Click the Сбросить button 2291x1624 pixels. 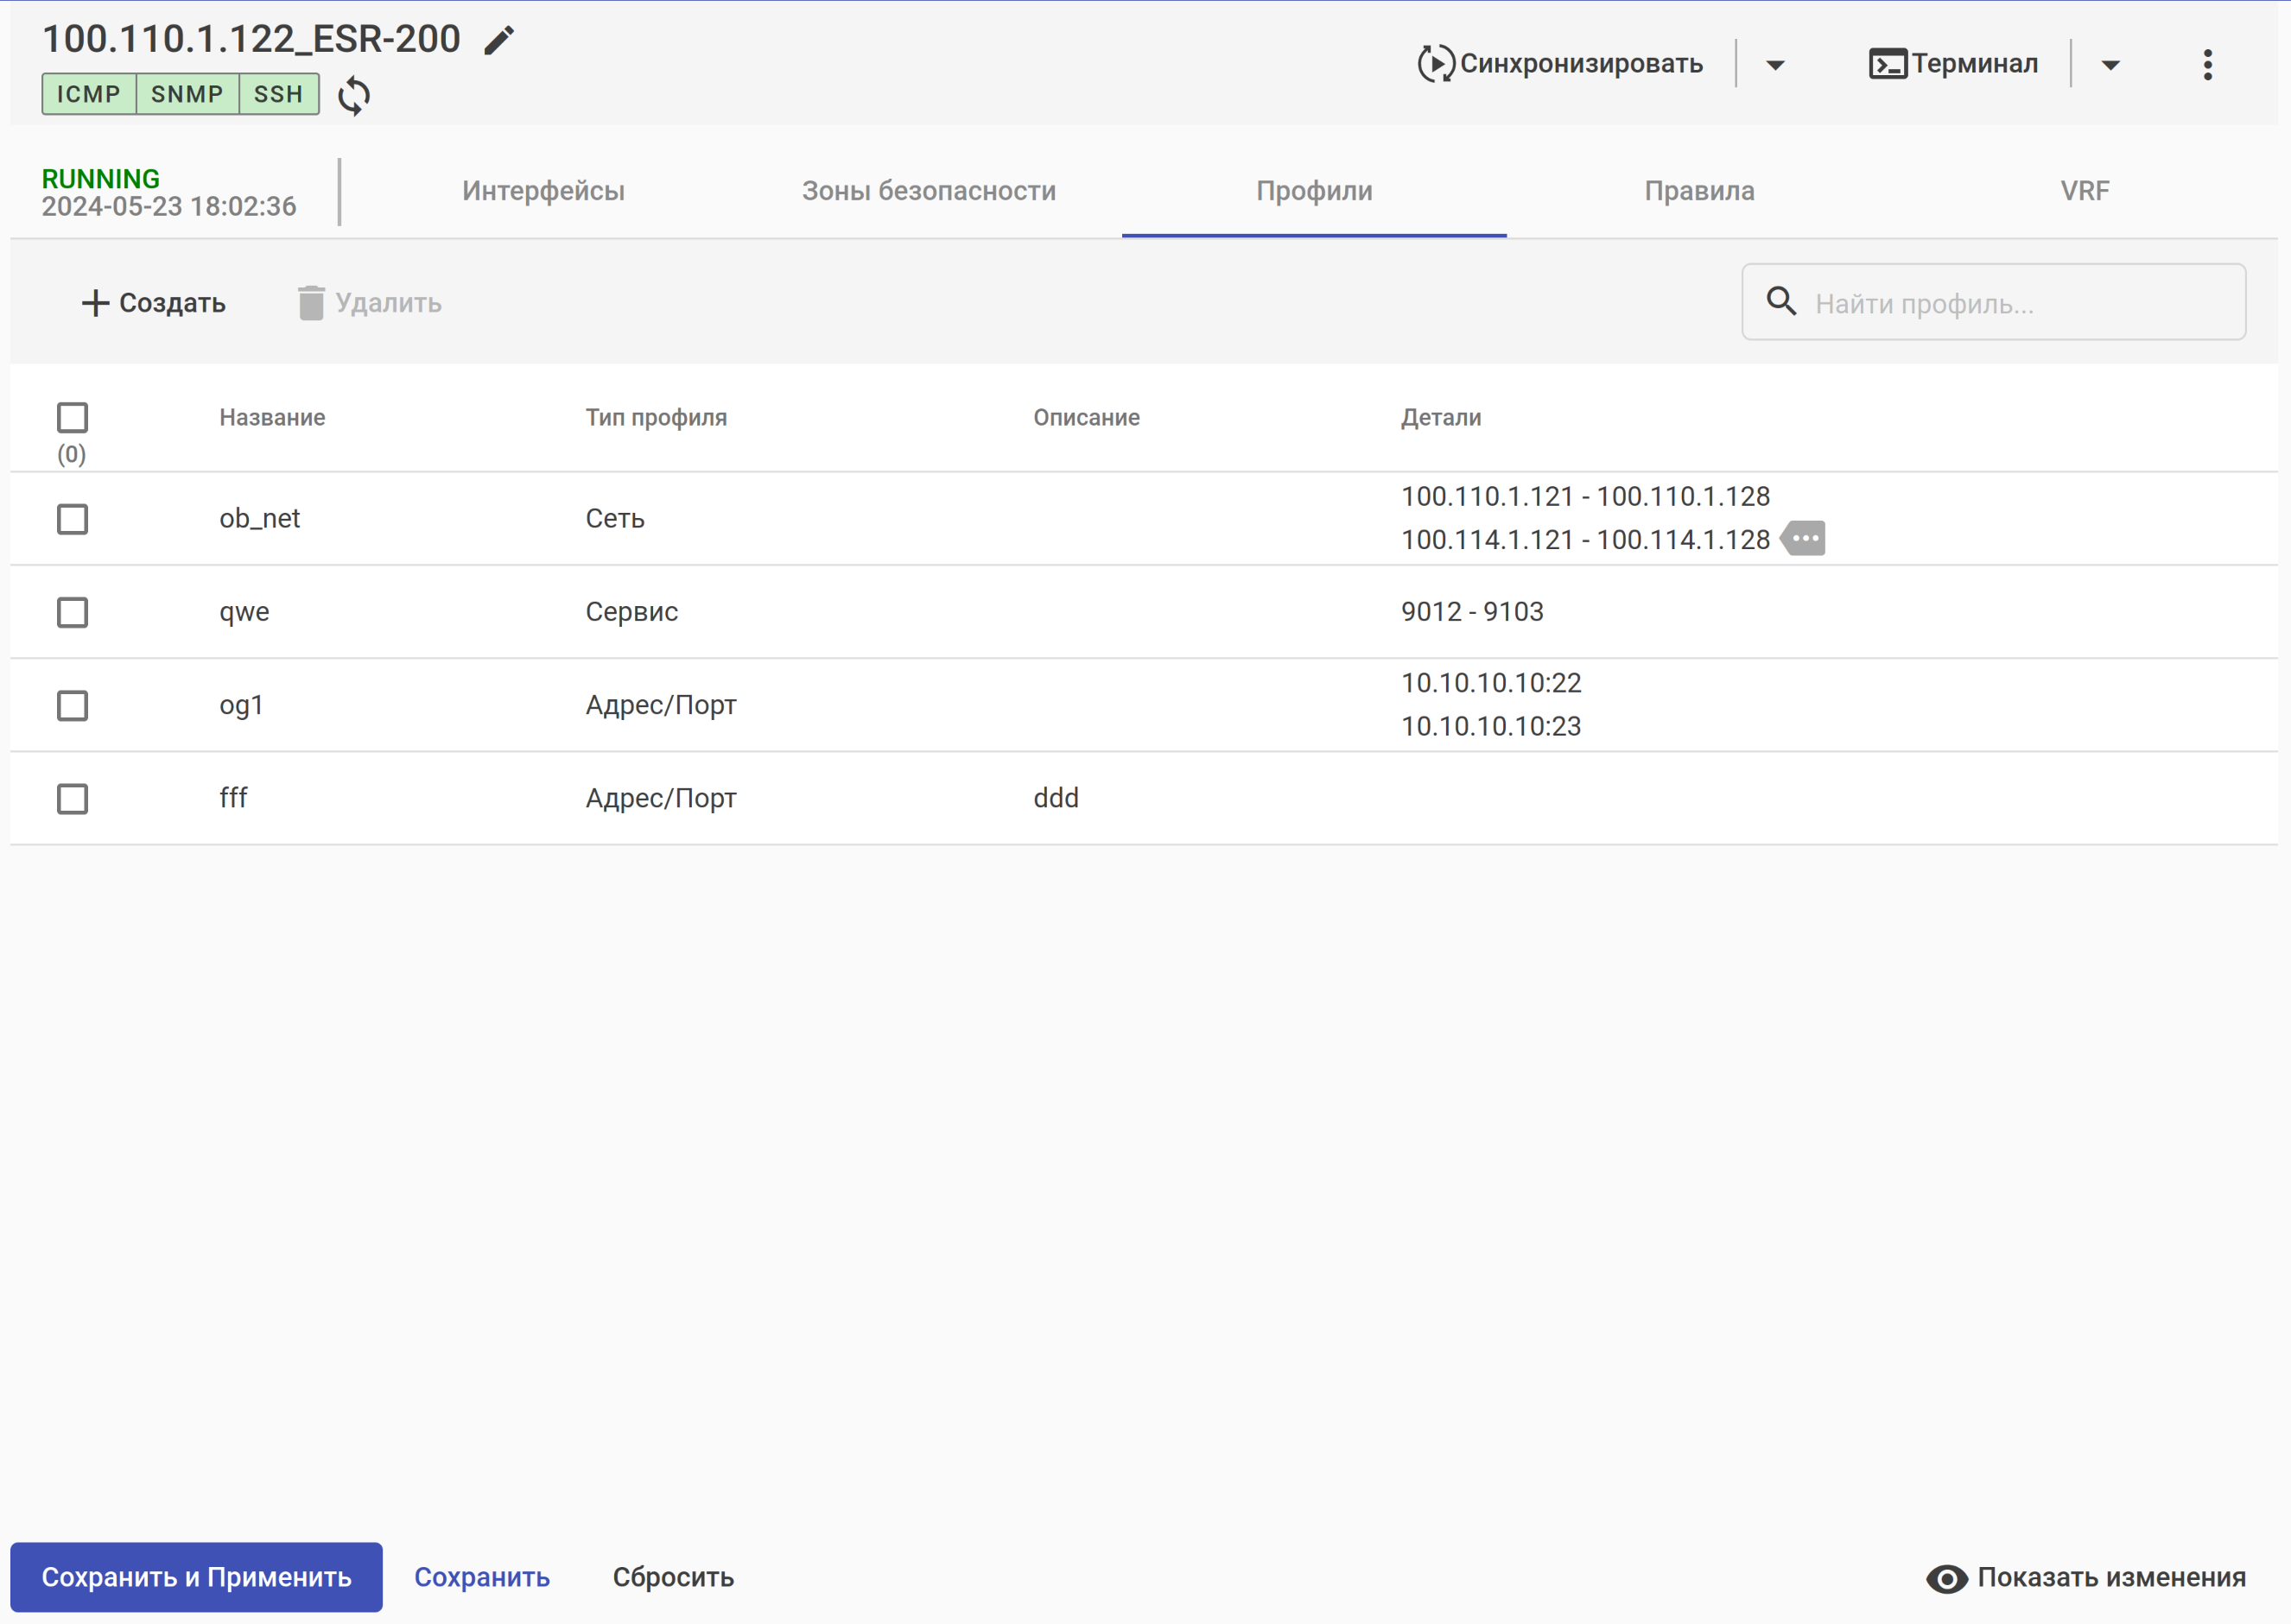pyautogui.click(x=673, y=1577)
